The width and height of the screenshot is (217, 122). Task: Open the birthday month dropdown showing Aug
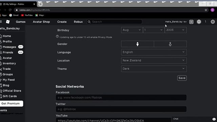[x=132, y=30]
